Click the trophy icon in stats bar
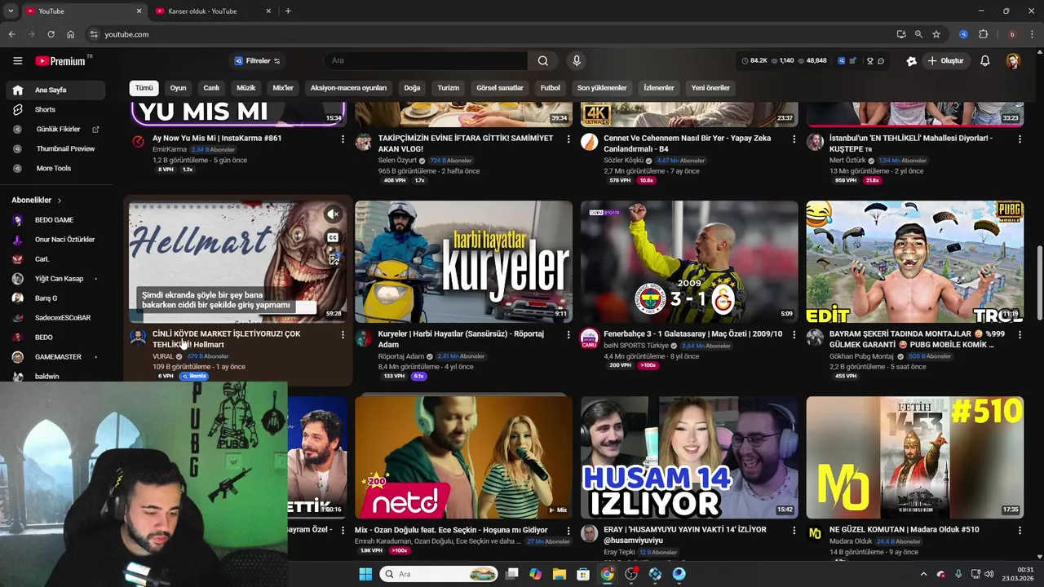 point(869,60)
